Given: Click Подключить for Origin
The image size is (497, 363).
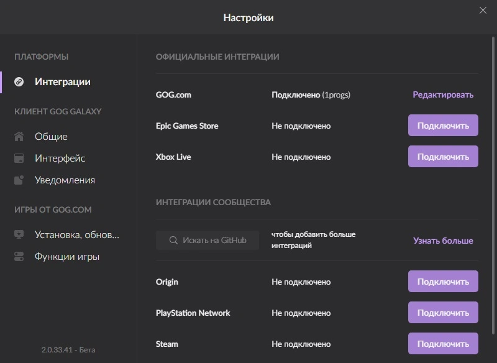Looking at the screenshot, I should pos(443,282).
